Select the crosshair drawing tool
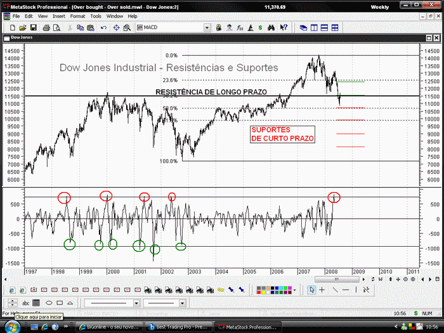Viewport: 444px width, 333px height. [322, 290]
